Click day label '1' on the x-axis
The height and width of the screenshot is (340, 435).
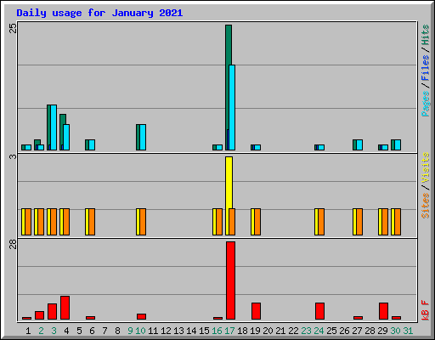coord(28,331)
